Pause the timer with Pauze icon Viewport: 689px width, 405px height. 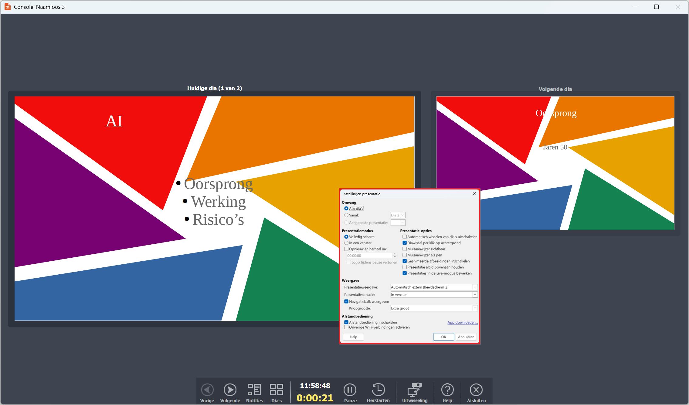(x=350, y=390)
